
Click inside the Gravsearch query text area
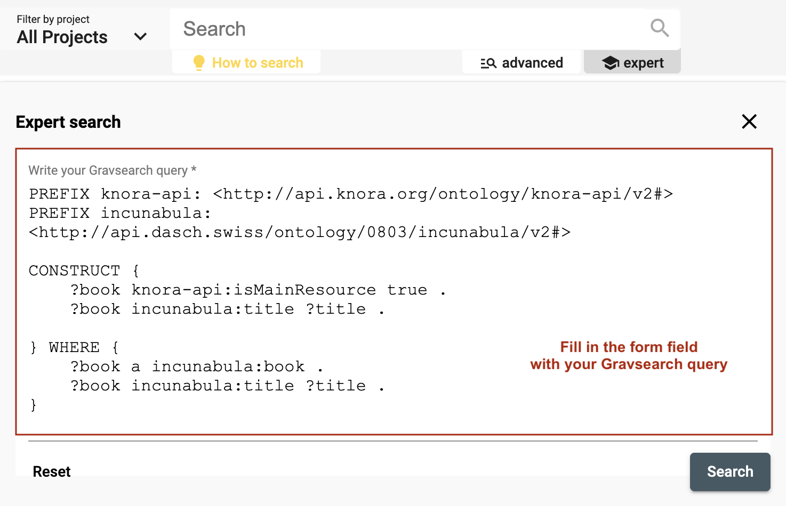320,293
